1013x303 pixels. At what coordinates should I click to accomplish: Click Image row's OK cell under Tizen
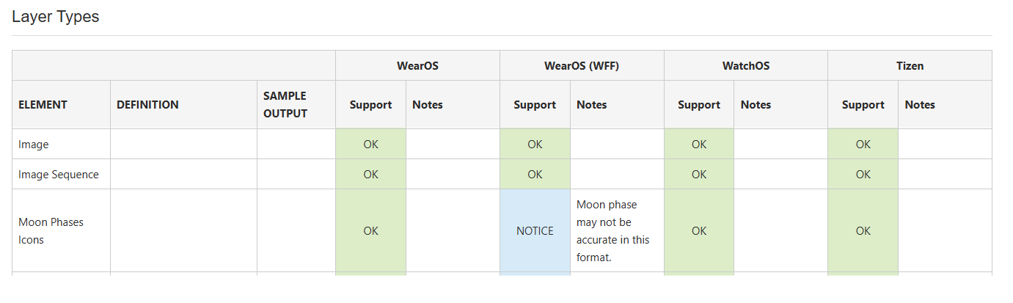[x=863, y=145]
